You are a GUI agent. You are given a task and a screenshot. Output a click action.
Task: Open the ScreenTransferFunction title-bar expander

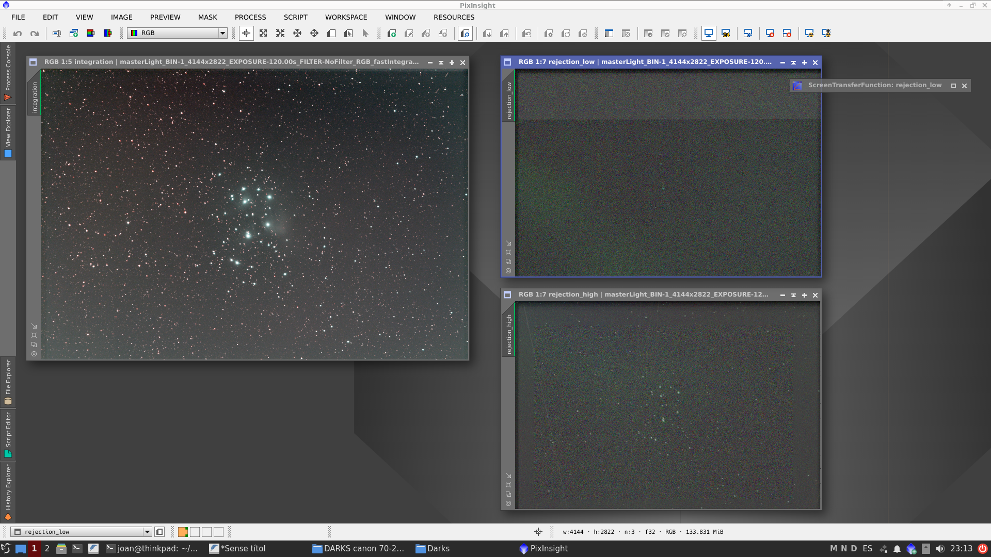(x=953, y=86)
